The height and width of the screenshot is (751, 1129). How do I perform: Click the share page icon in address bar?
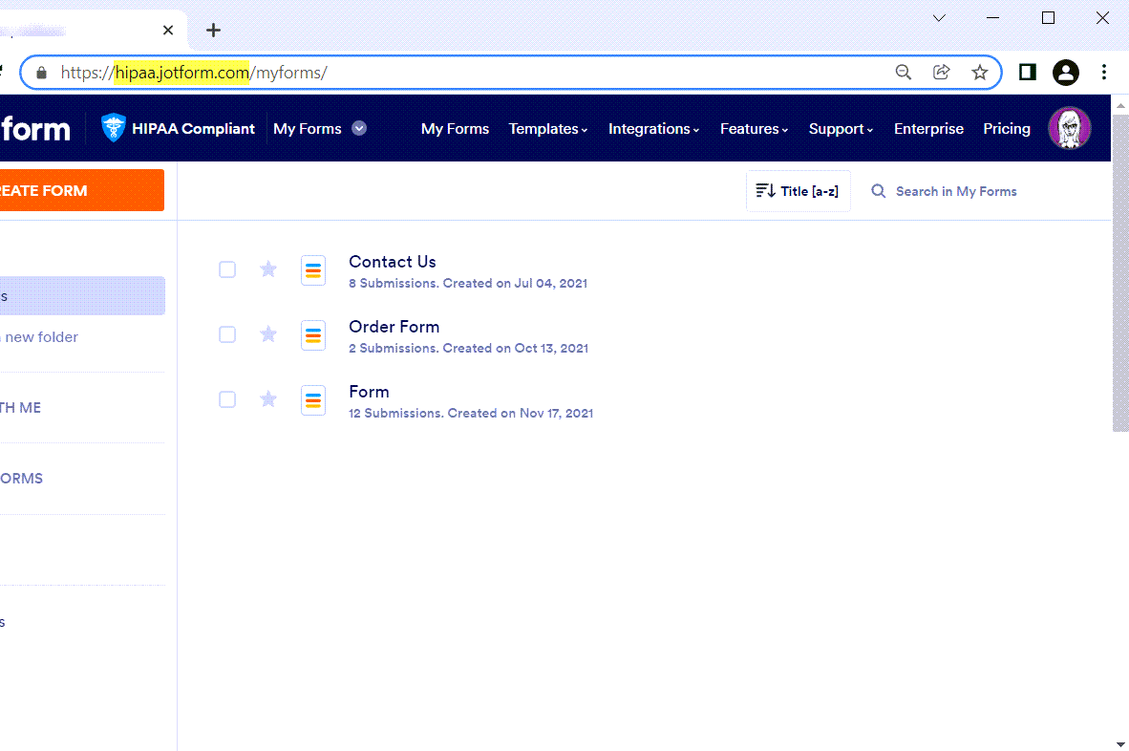pos(942,73)
